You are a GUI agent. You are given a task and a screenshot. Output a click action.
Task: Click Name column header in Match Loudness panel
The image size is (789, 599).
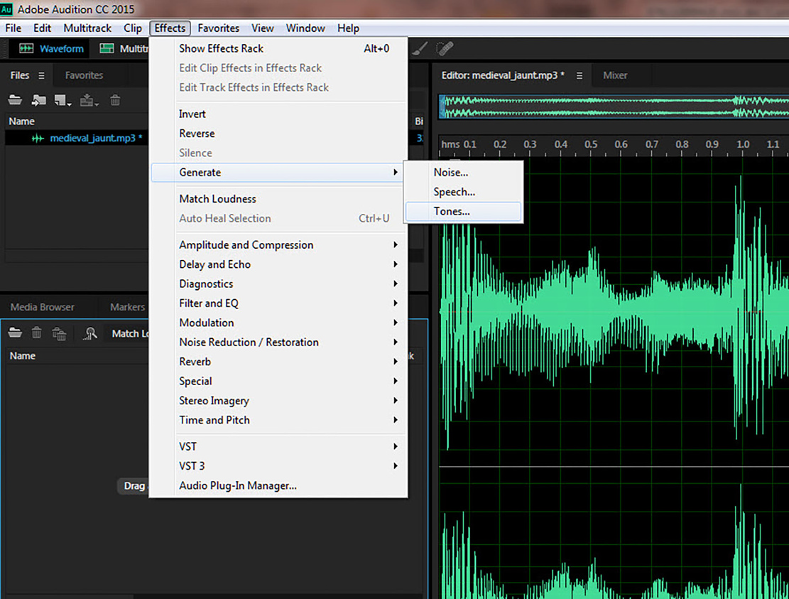point(23,356)
